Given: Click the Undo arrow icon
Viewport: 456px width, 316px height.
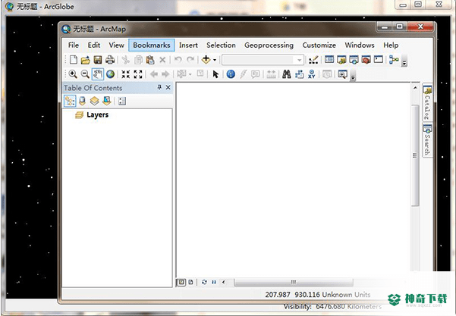Looking at the screenshot, I should tap(178, 60).
